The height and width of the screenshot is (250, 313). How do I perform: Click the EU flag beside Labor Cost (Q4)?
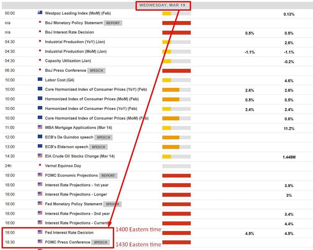tap(40, 79)
